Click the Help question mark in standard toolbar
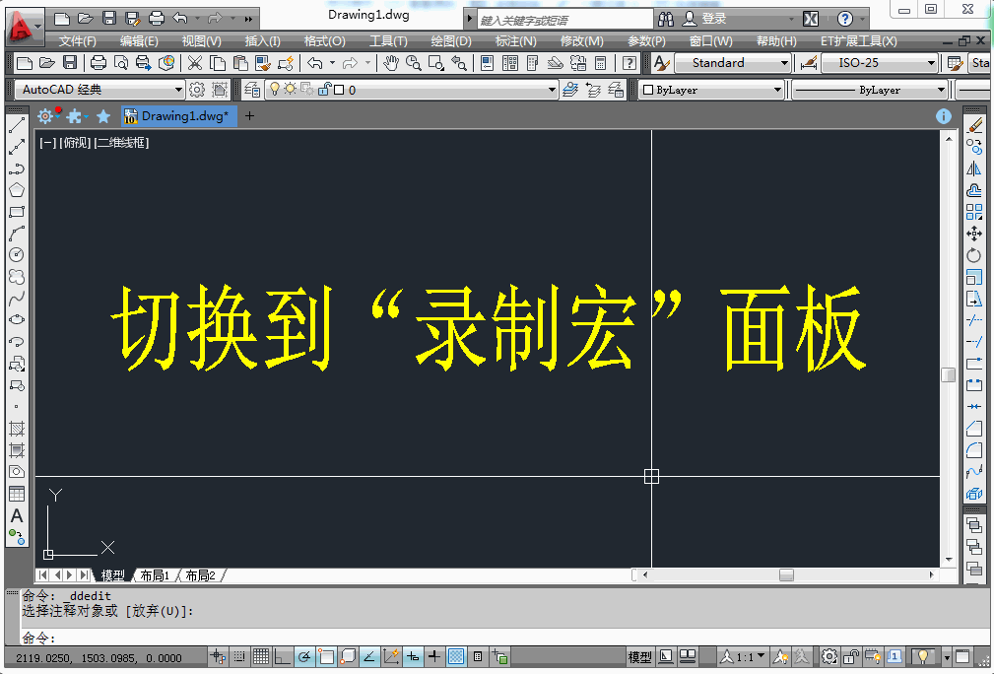 [x=629, y=63]
